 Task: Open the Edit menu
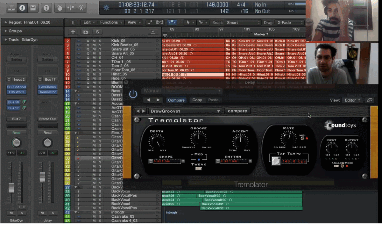[x=89, y=23]
